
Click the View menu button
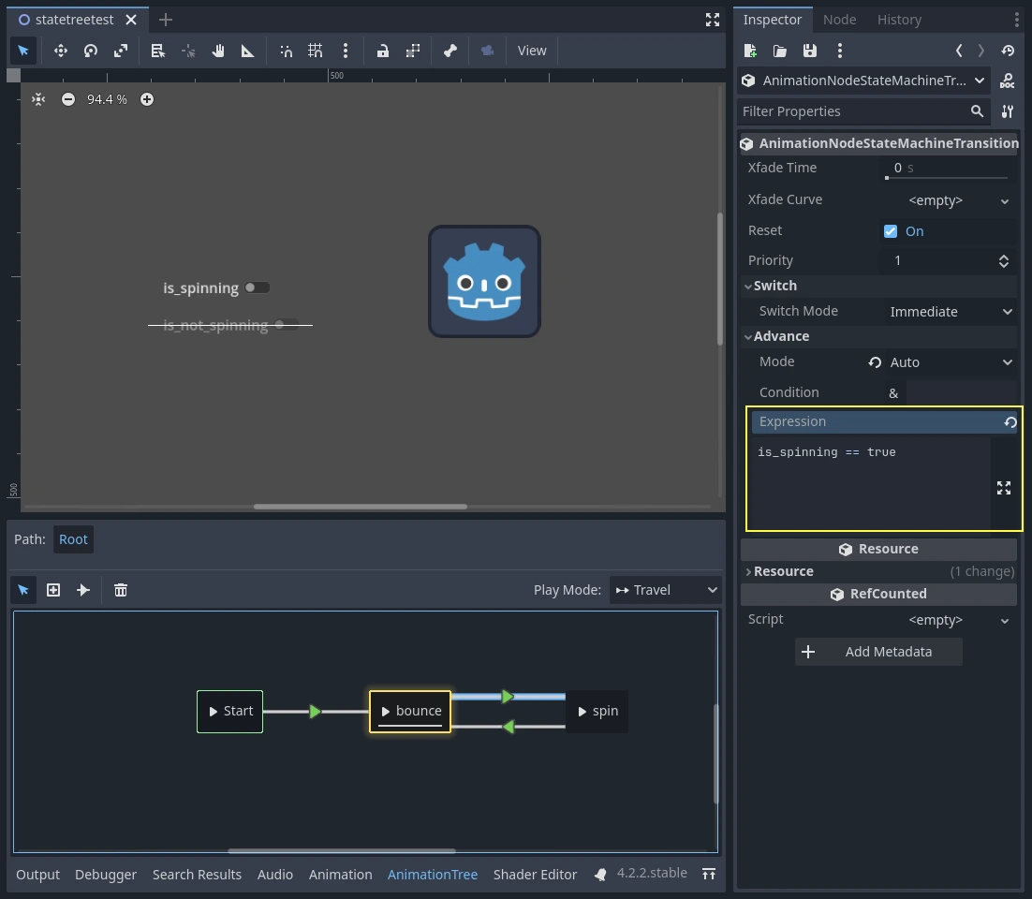tap(532, 51)
